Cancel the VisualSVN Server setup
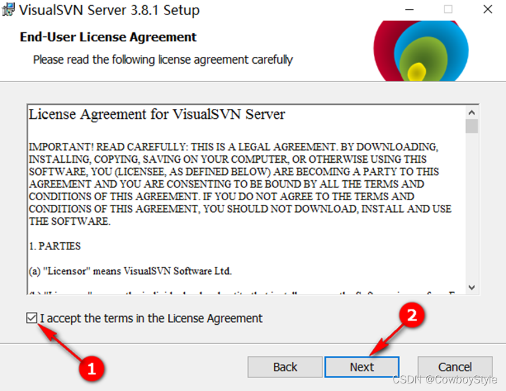Image resolution: width=506 pixels, height=391 pixels. click(x=455, y=367)
